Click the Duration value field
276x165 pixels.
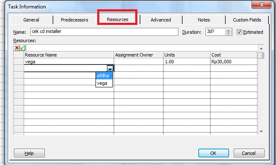pos(216,32)
